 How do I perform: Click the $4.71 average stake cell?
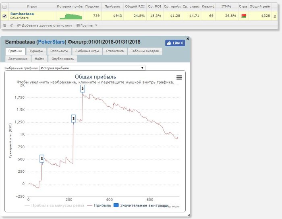(x=191, y=16)
